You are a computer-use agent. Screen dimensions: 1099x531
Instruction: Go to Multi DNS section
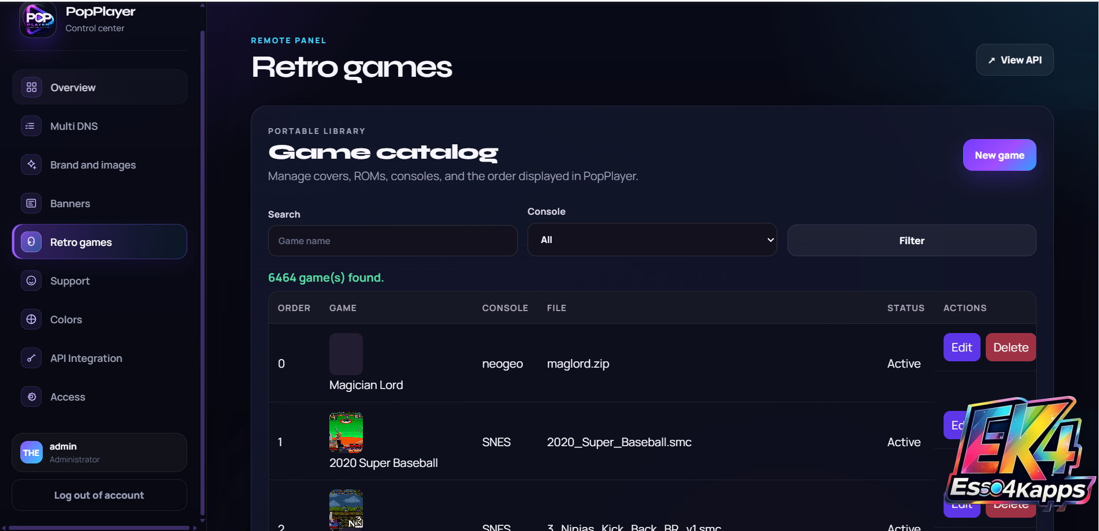point(99,126)
